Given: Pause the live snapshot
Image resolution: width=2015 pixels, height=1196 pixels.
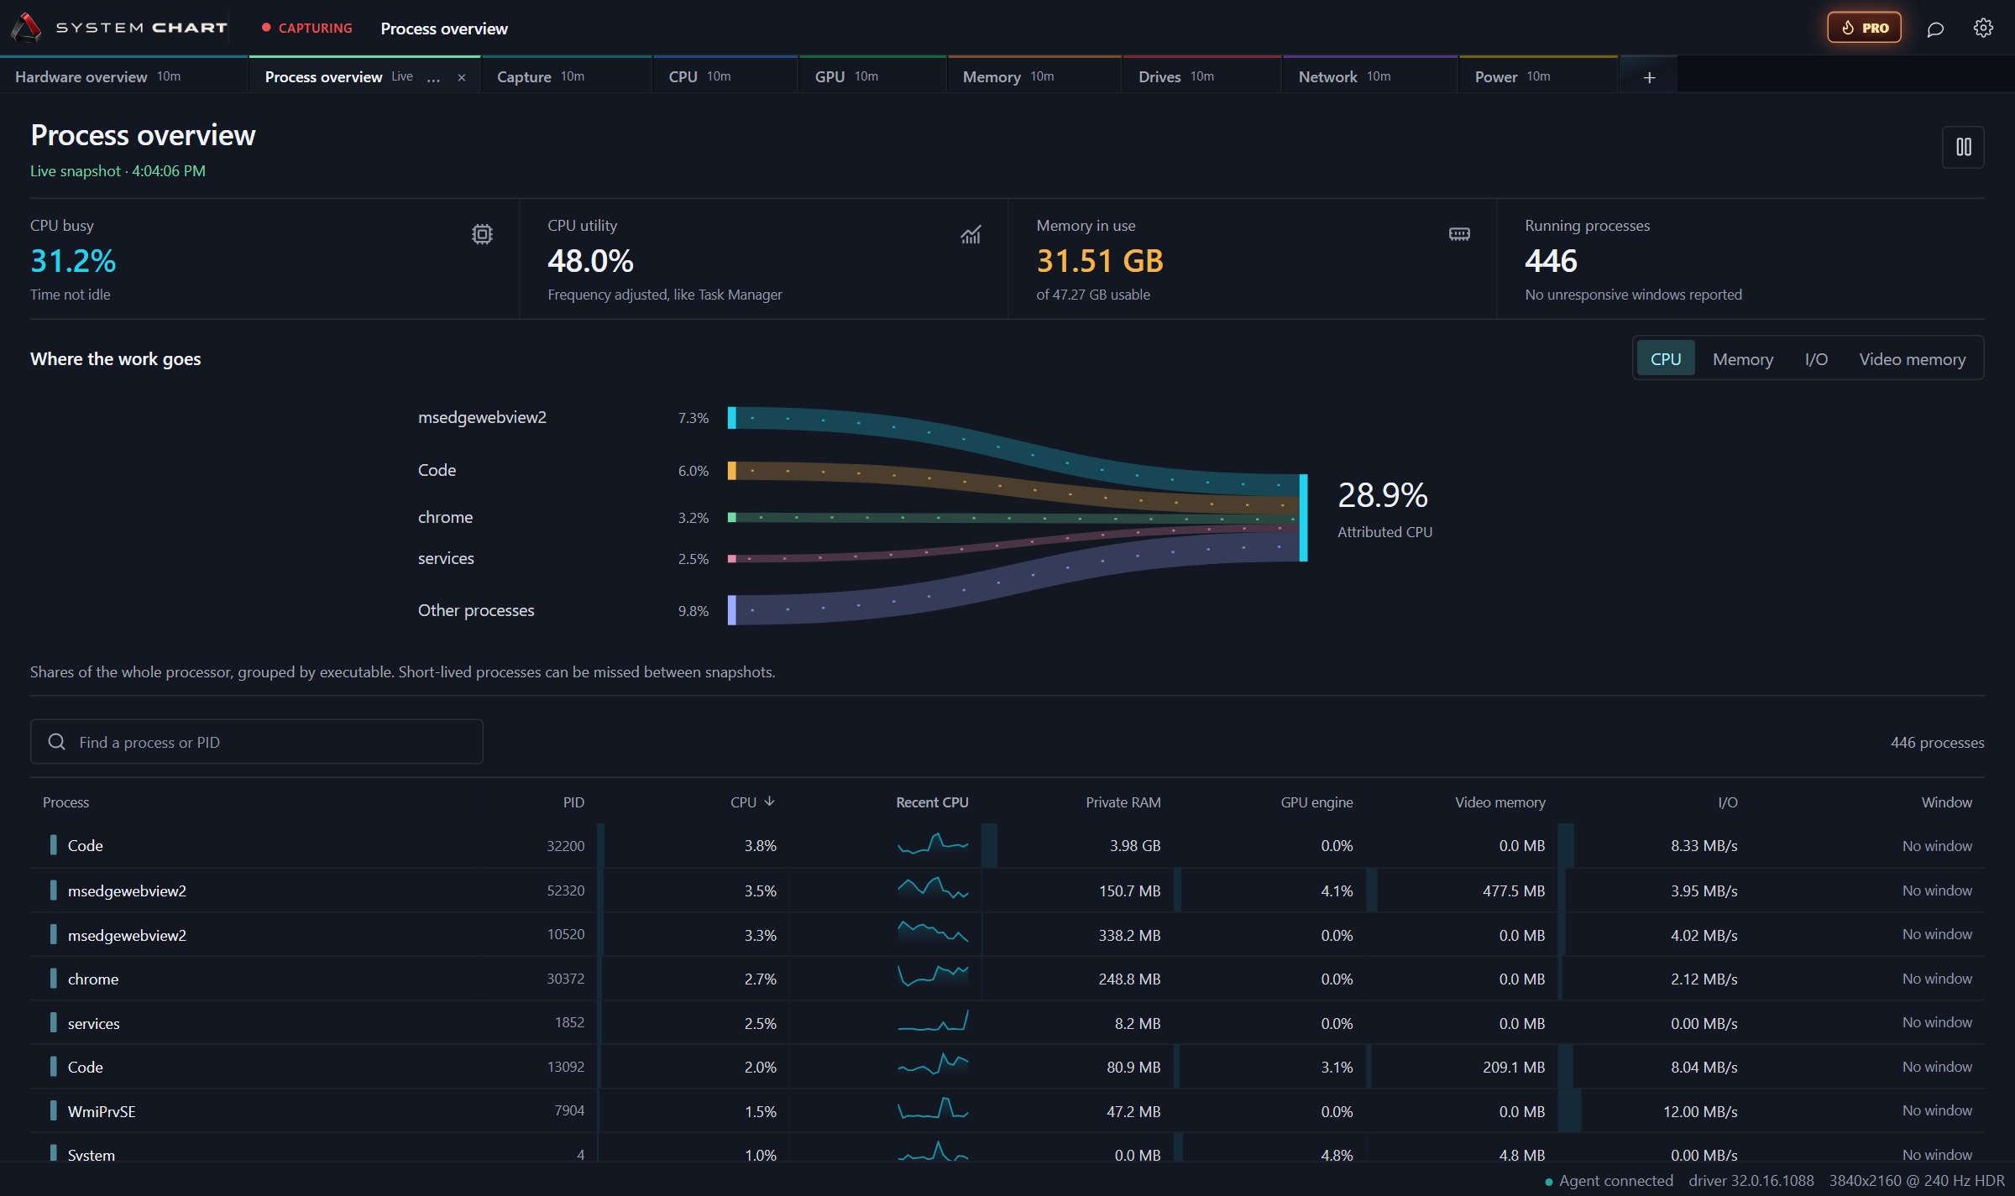Looking at the screenshot, I should click(1963, 147).
